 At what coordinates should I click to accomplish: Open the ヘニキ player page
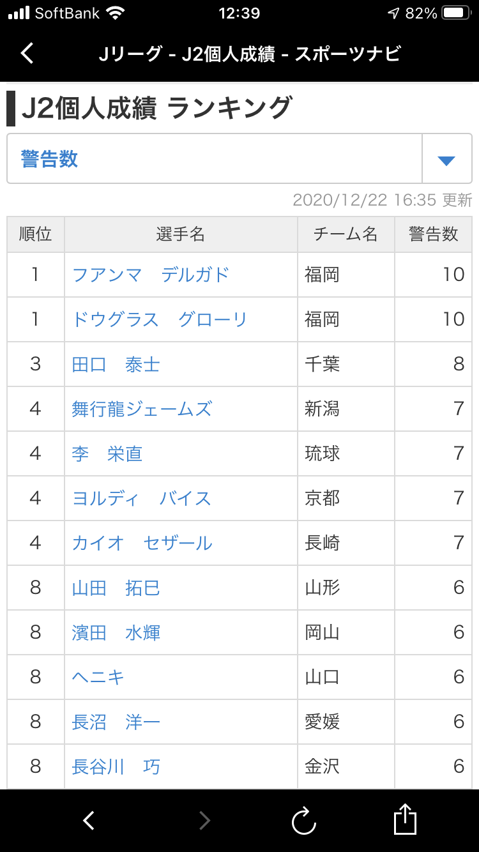point(98,677)
